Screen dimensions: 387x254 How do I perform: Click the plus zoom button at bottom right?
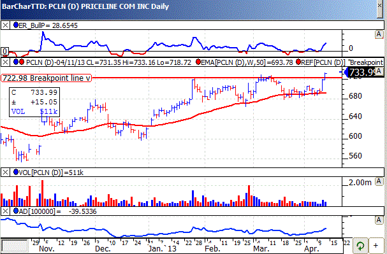376,246
